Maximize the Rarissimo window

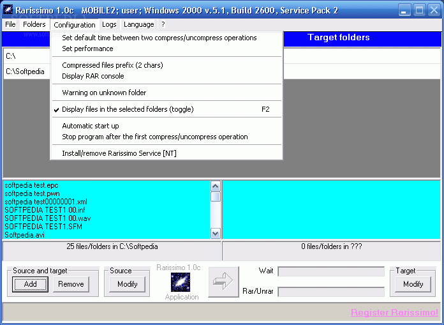(x=419, y=10)
